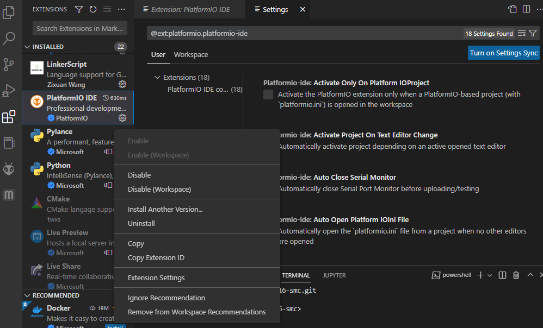This screenshot has width=543, height=328.
Task: Toggle the editor layout split icon top right
Action: [526, 9]
